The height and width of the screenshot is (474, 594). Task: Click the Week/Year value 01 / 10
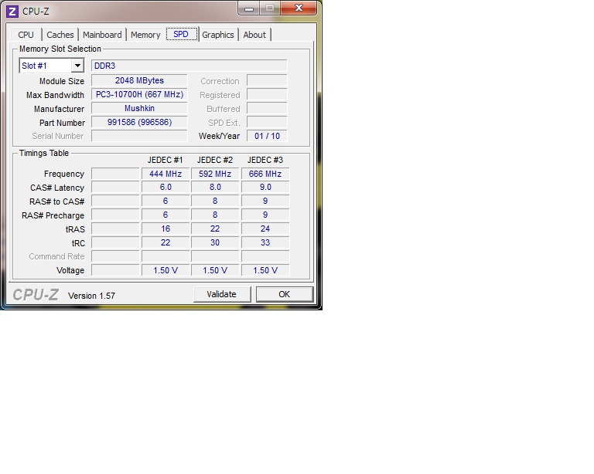point(267,136)
